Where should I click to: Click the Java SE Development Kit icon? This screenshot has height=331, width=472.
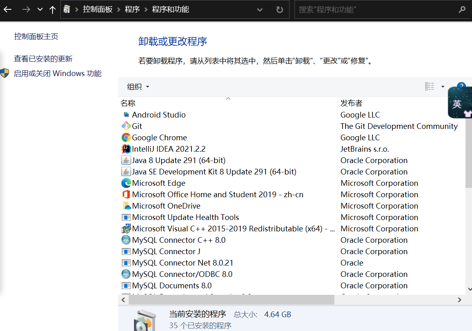point(126,172)
